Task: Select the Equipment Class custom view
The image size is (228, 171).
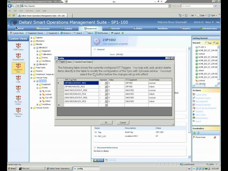Action: pos(18,68)
